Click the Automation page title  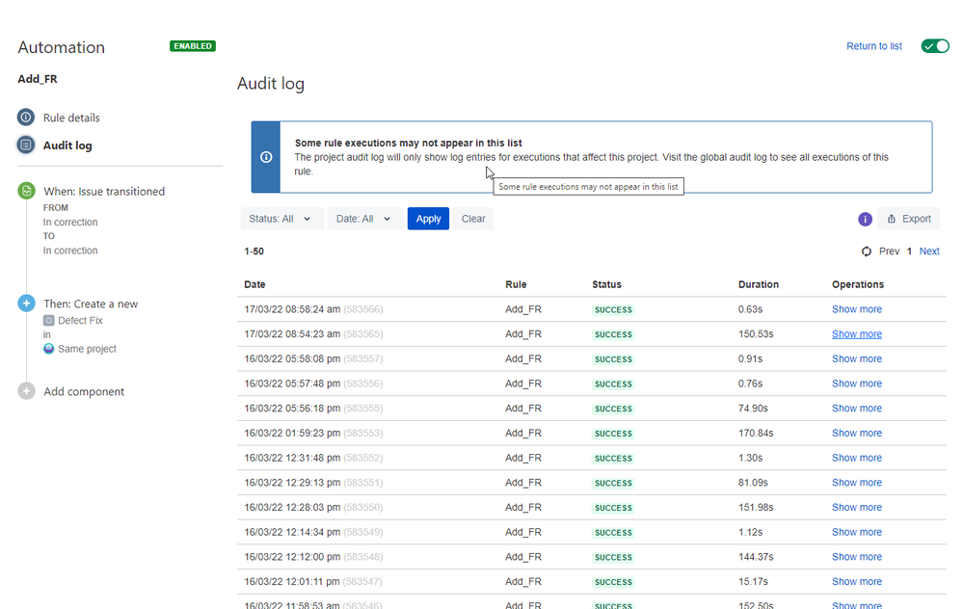tap(62, 47)
